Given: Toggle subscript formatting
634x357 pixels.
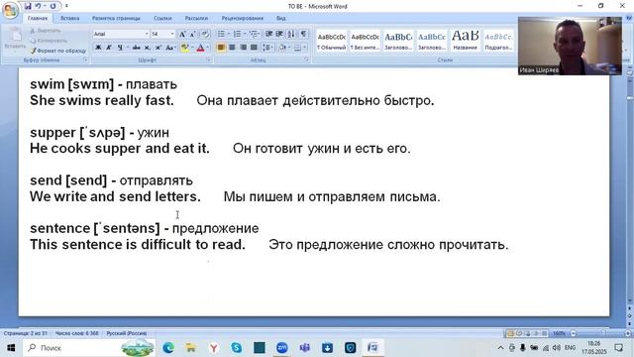Looking at the screenshot, I should pyautogui.click(x=148, y=48).
